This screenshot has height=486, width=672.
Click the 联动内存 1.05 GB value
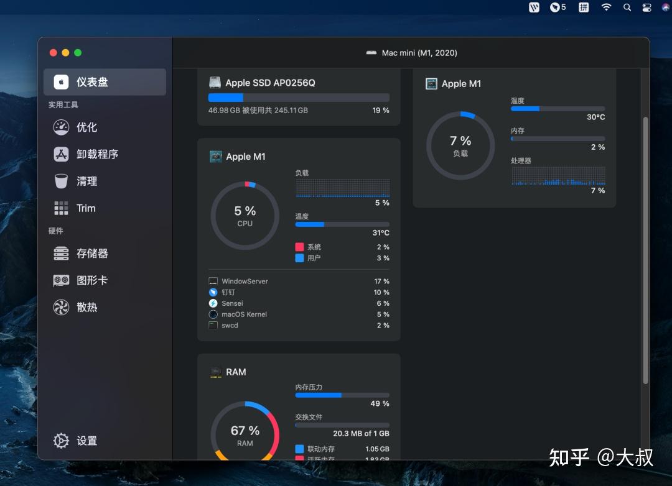[x=377, y=449]
